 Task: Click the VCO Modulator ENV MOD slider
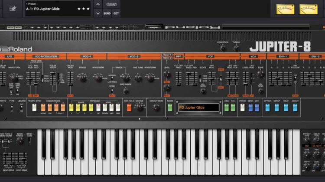pos(36,78)
